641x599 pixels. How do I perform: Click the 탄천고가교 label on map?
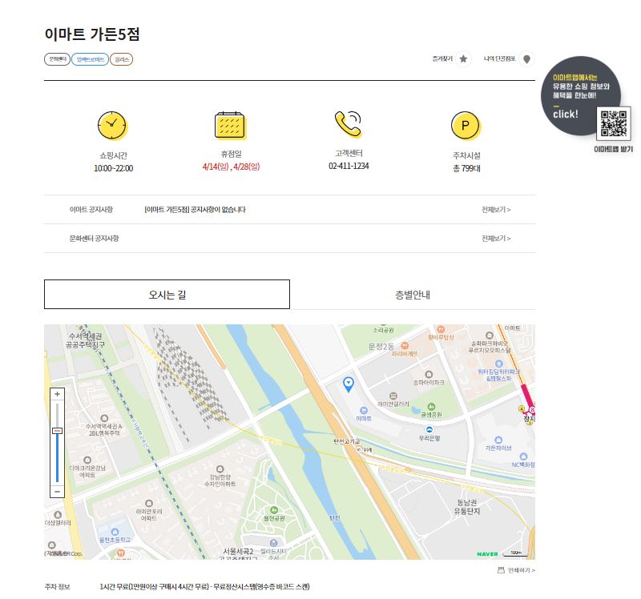347,441
